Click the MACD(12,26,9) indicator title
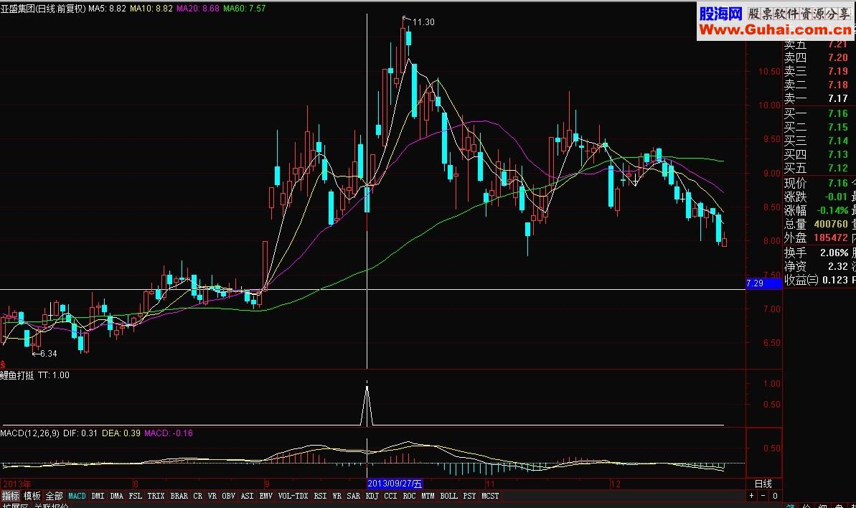This screenshot has width=856, height=508. click(x=29, y=433)
